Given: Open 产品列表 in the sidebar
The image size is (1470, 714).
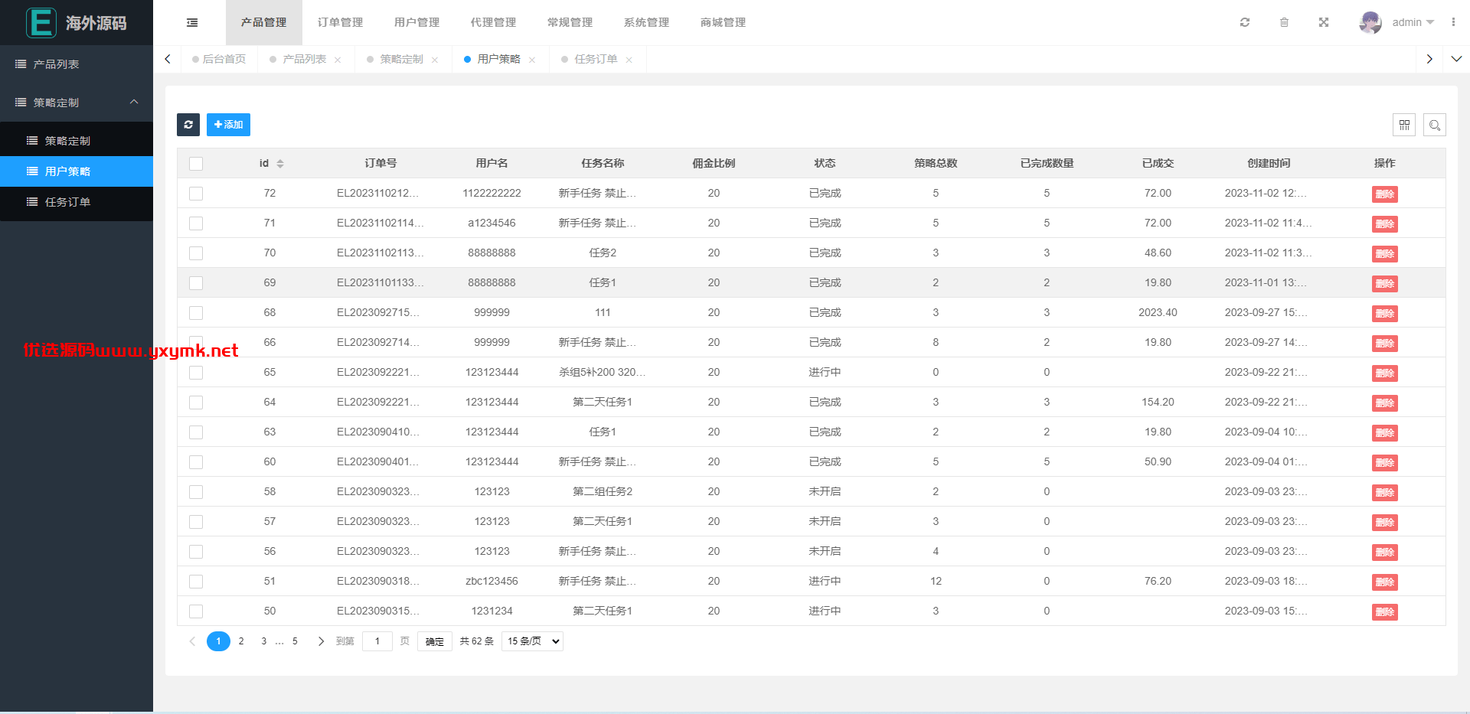Looking at the screenshot, I should tap(77, 64).
